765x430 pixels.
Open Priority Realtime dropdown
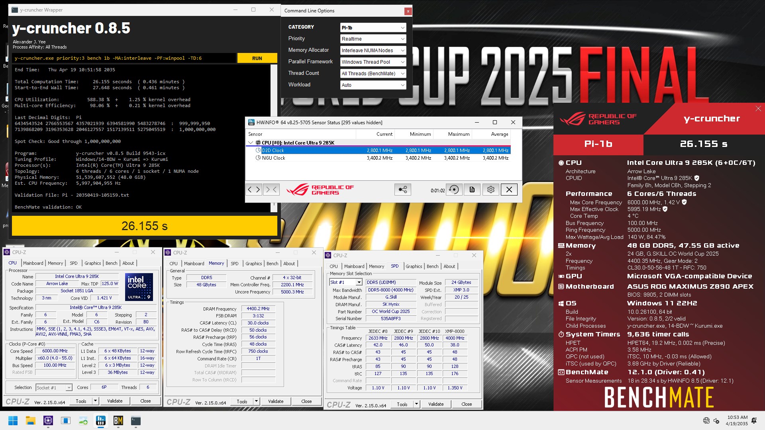(x=373, y=39)
